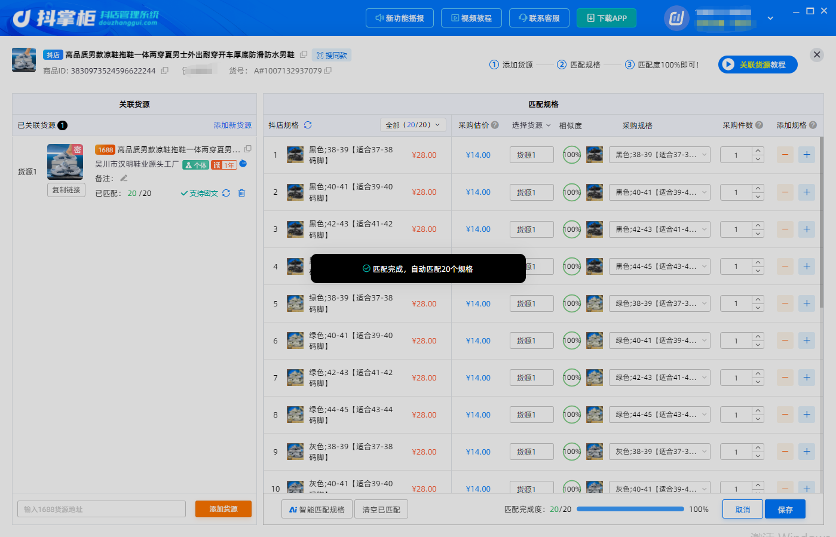
Task: Show help for 采购估价
Action: pos(495,125)
